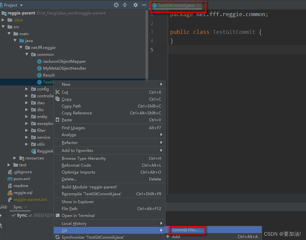Collapse the net.fff.reggie package
Screen dimensions: 306x240
21,47
